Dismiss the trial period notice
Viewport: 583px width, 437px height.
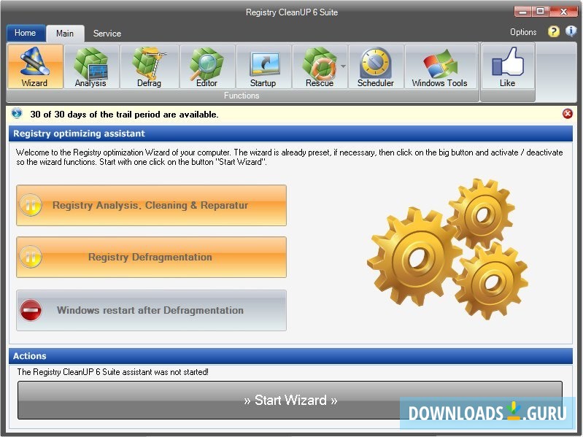point(568,114)
